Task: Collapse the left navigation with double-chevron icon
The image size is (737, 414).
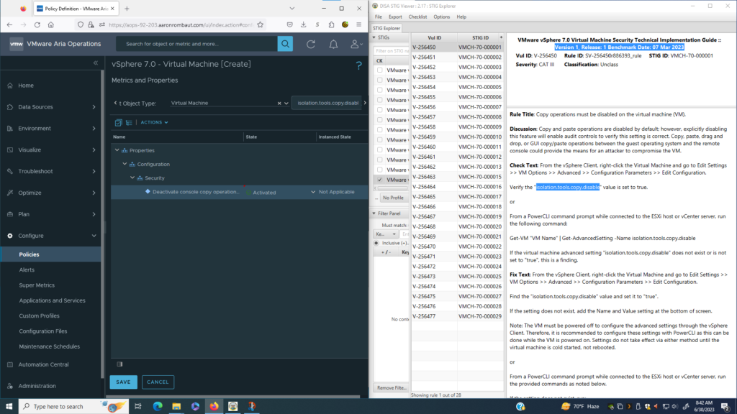Action: pyautogui.click(x=96, y=63)
